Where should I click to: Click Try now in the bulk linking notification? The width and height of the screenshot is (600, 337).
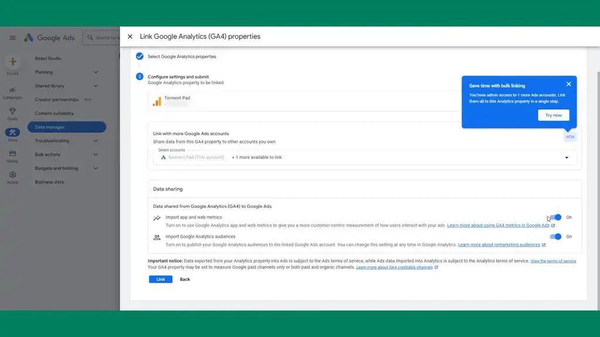(x=553, y=115)
